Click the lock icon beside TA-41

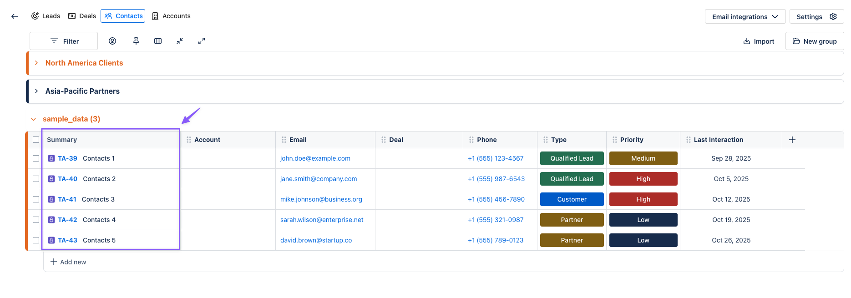click(51, 199)
